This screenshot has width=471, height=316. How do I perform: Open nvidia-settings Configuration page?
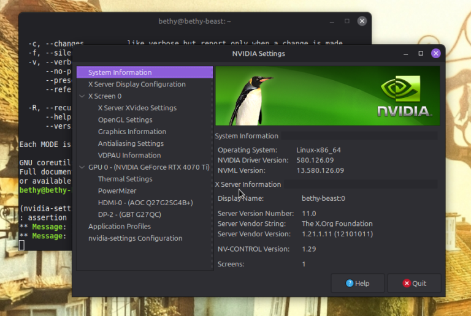pyautogui.click(x=135, y=238)
